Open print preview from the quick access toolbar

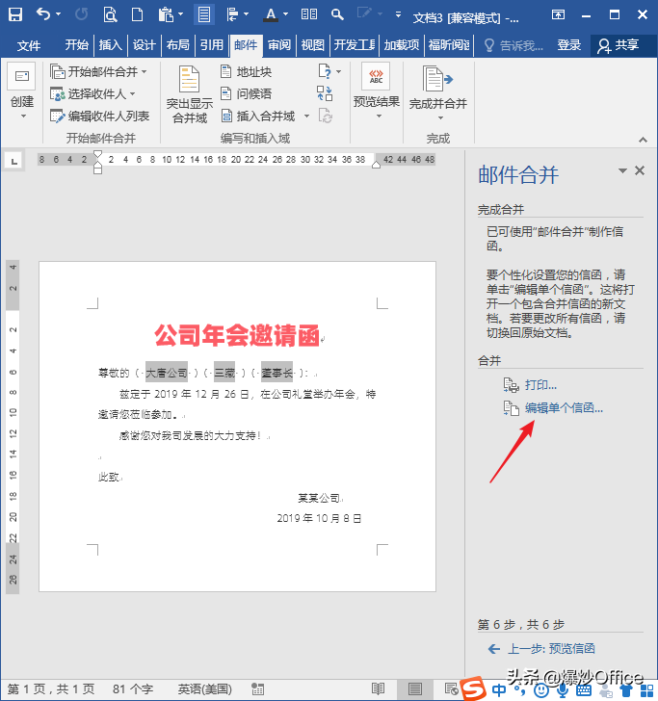[x=110, y=14]
